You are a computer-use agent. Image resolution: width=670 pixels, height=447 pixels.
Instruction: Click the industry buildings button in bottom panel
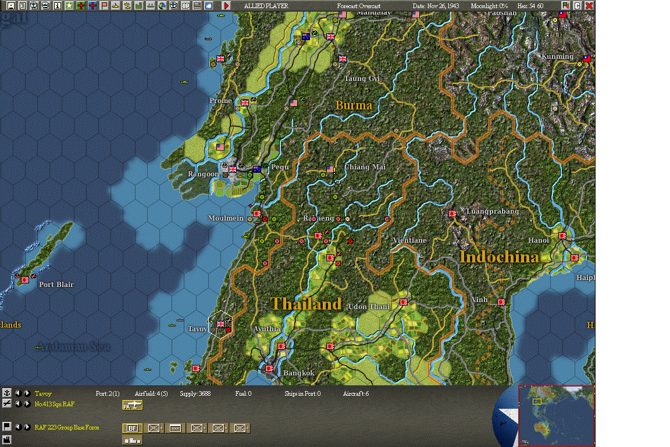coord(133,440)
